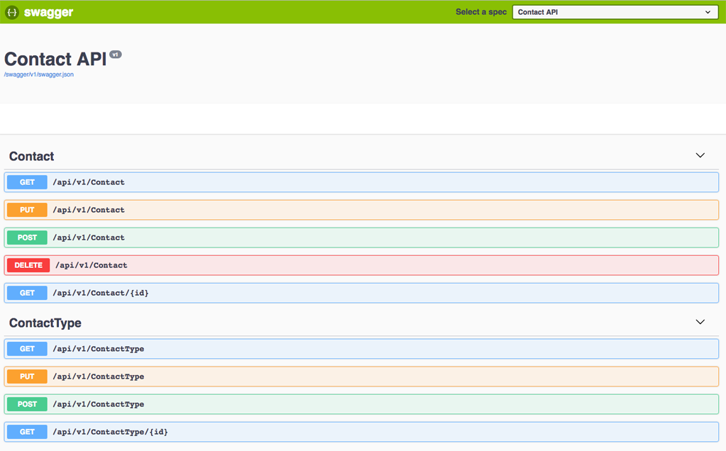Click the swagger brand text
Image resolution: width=726 pixels, height=451 pixels.
49,13
